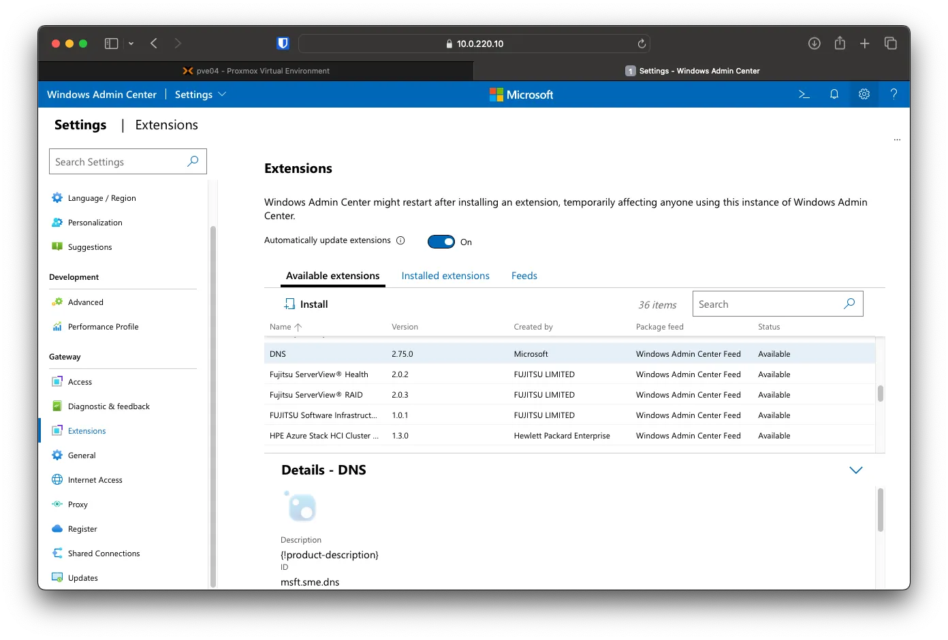Click the Details panel scrollbar
The width and height of the screenshot is (948, 640).
coord(881,509)
